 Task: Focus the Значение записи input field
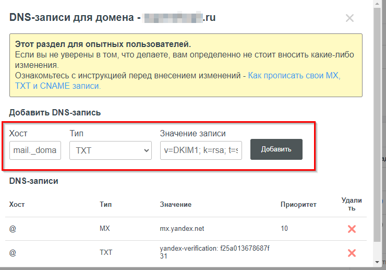coord(201,151)
